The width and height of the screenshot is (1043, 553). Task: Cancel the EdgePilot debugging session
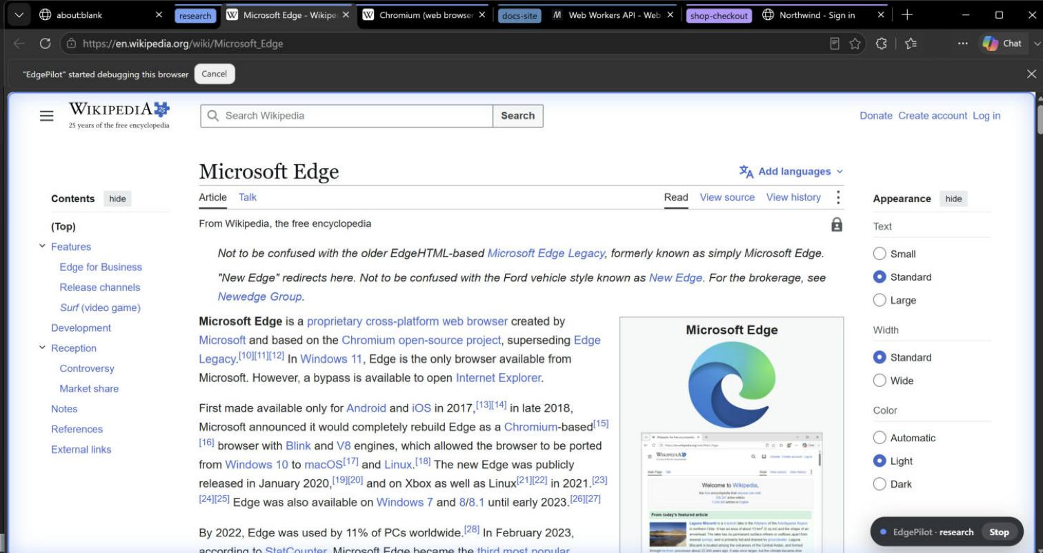tap(215, 74)
